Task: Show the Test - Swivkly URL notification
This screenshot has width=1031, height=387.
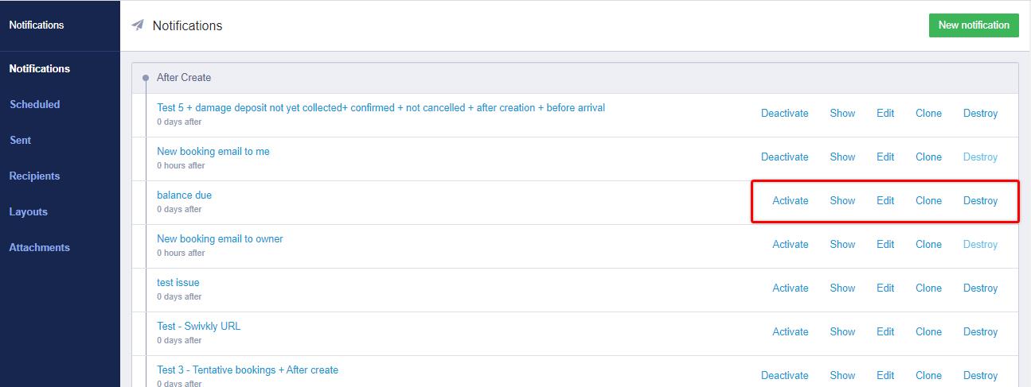Action: click(842, 332)
